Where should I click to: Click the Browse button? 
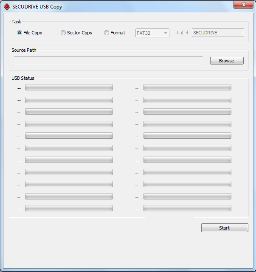pos(227,61)
